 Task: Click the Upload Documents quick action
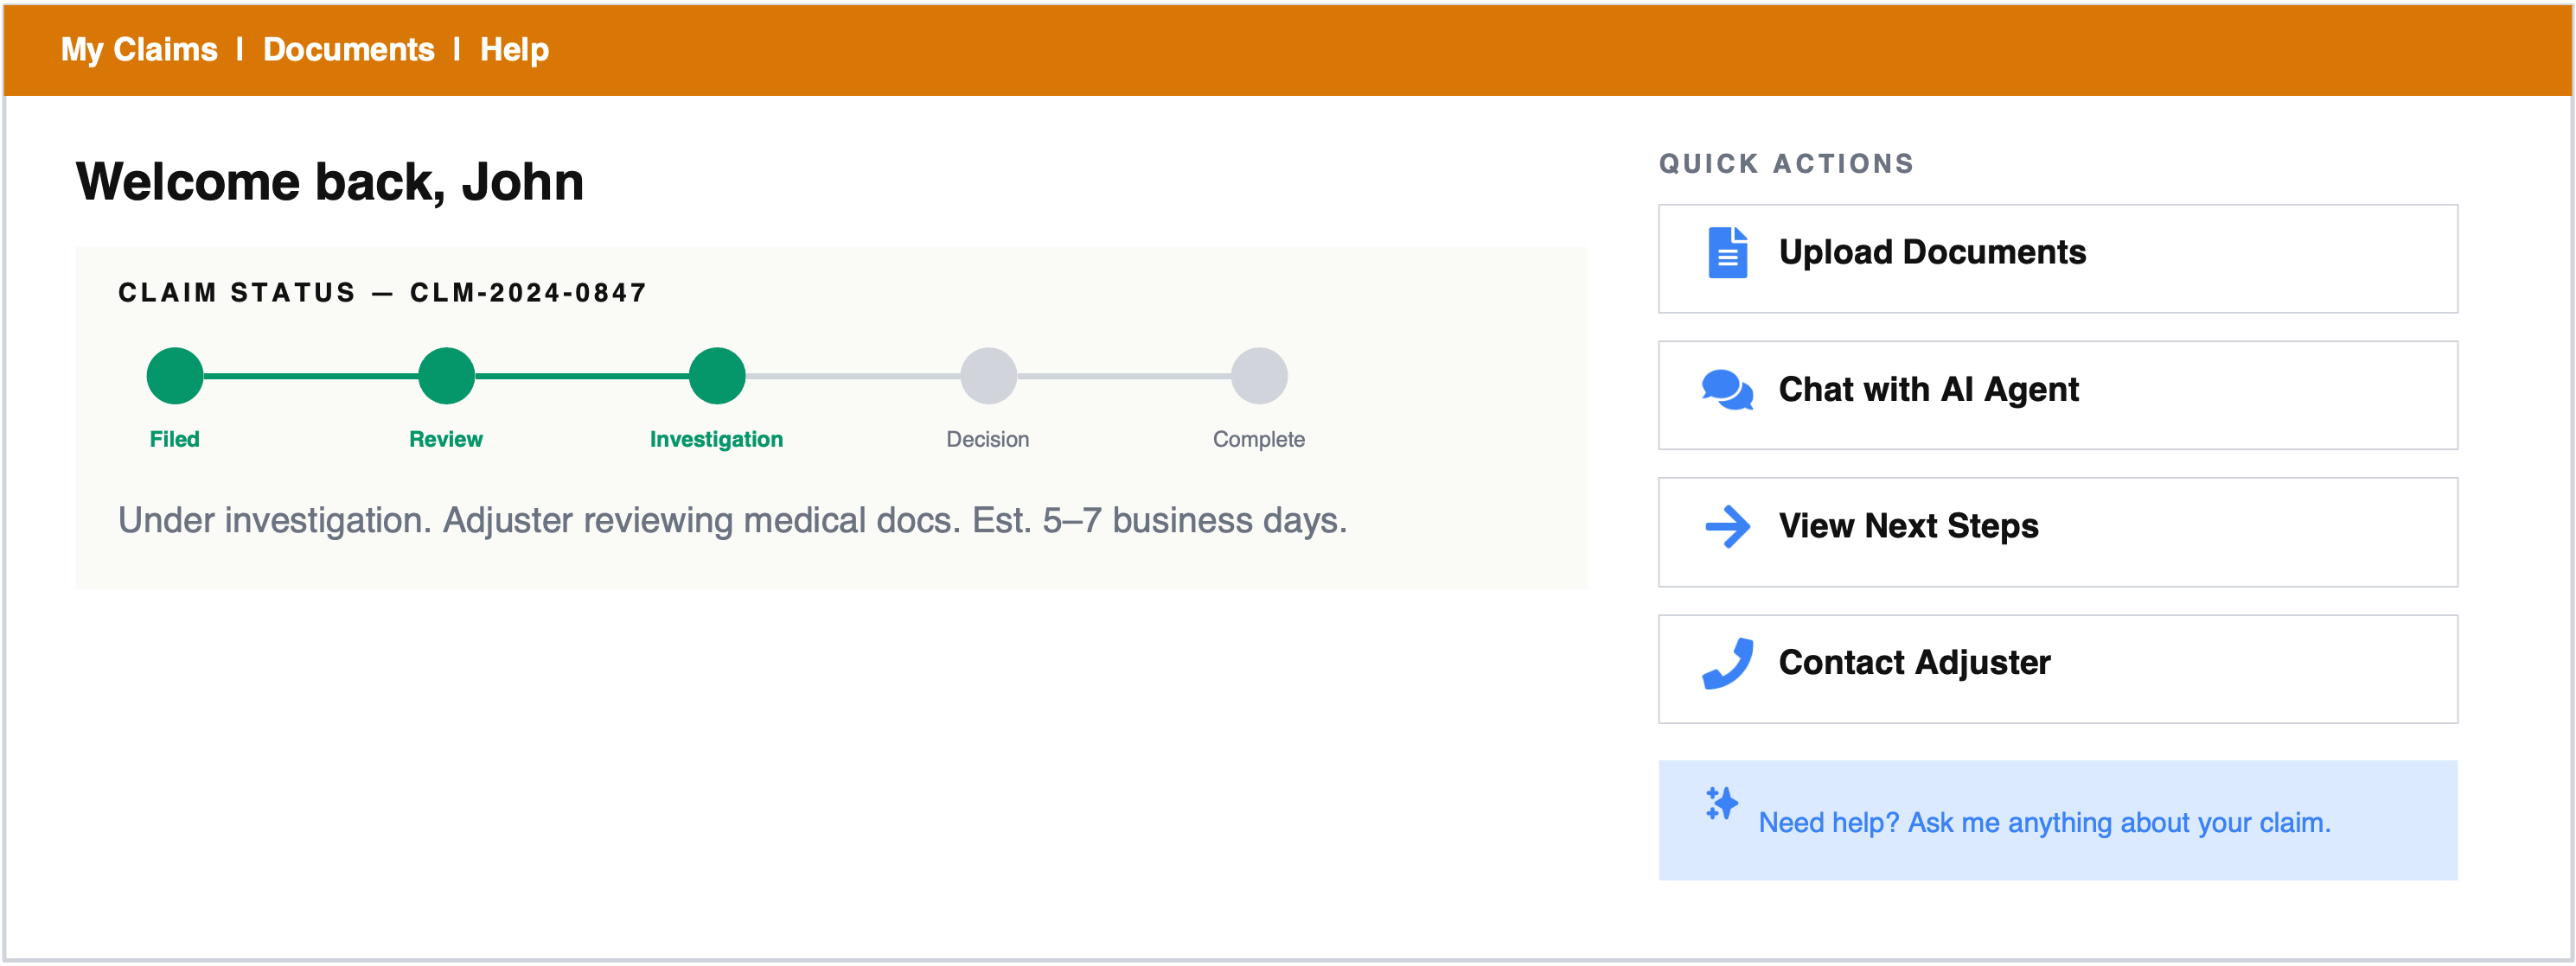point(1932,253)
